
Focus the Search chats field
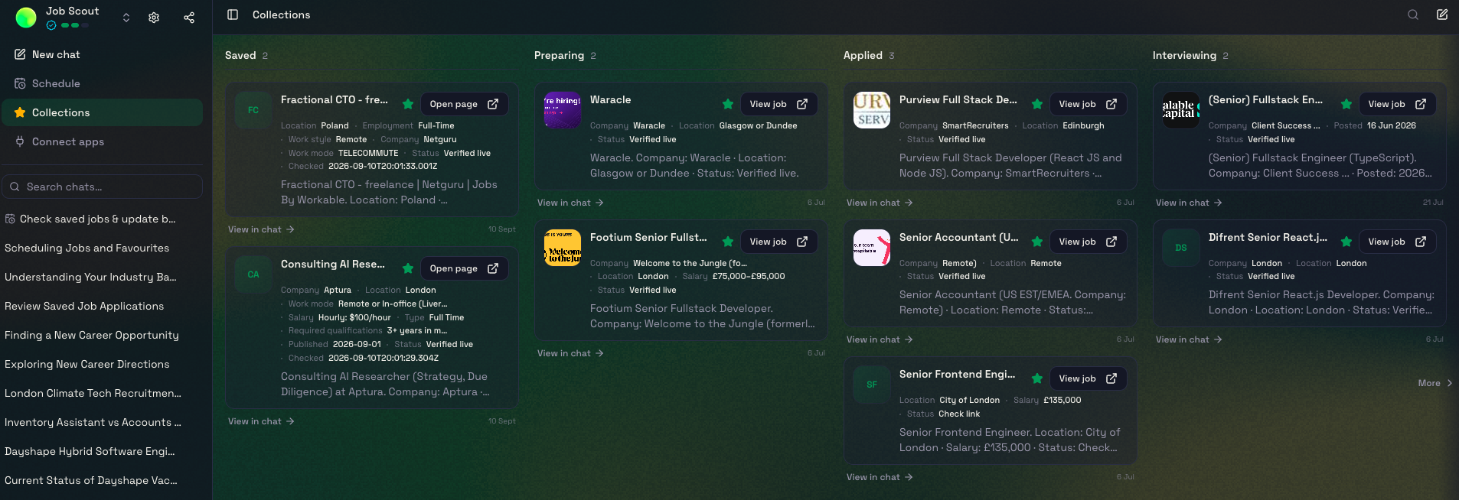click(x=102, y=187)
